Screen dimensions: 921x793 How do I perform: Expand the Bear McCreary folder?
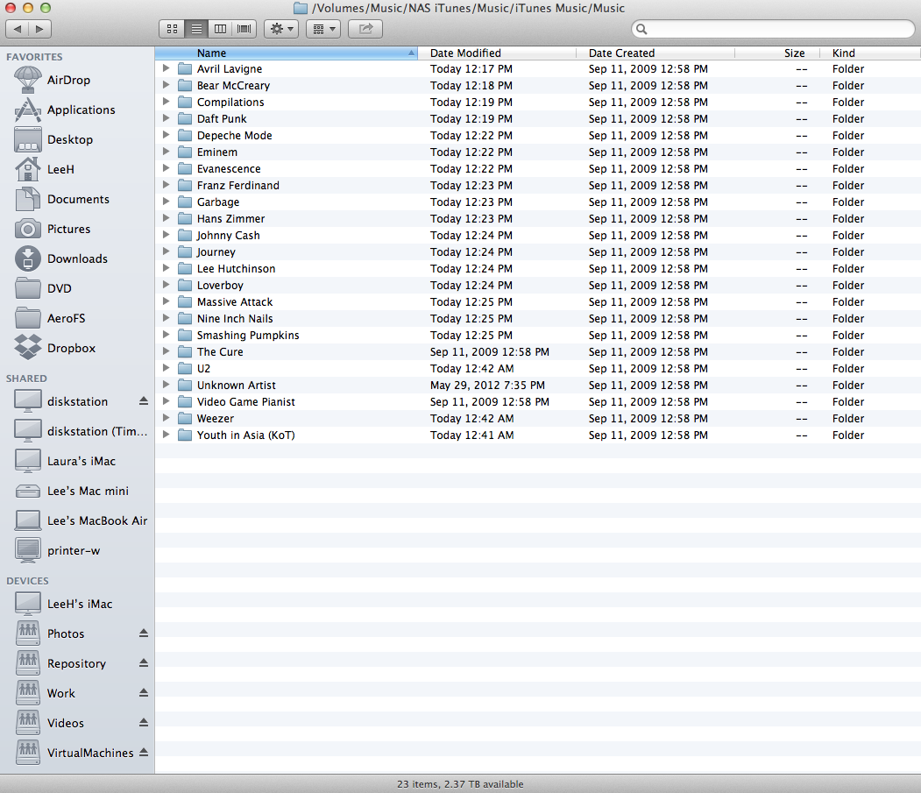point(166,85)
